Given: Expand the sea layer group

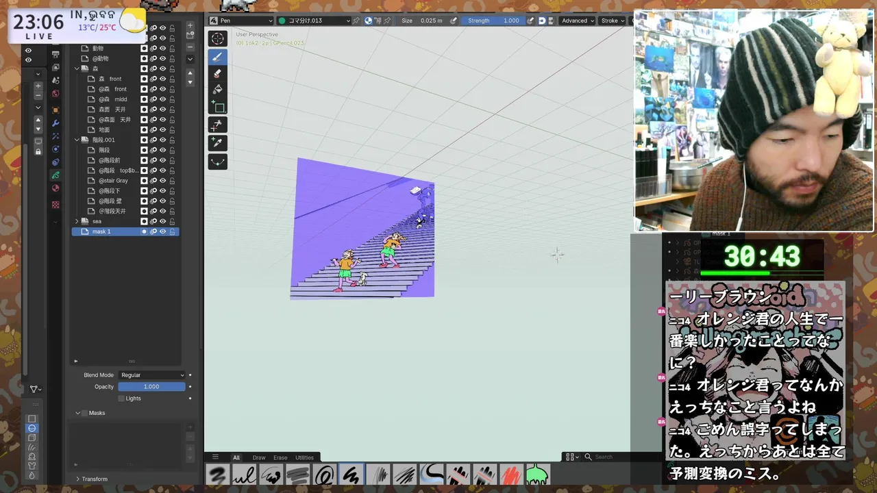Looking at the screenshot, I should (77, 221).
